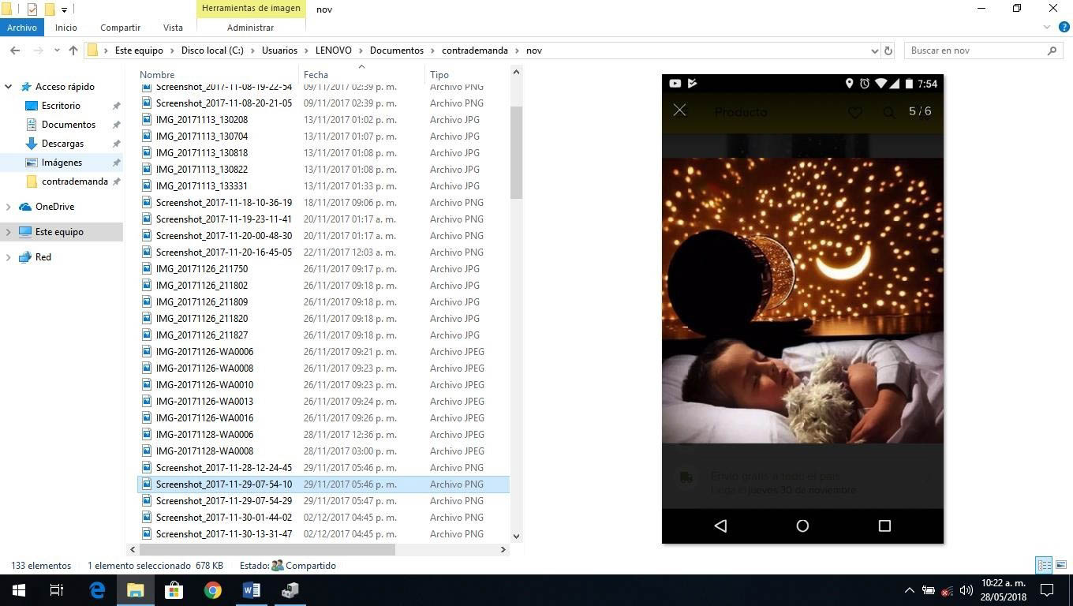
Task: Navigate to contrademanda in the breadcrumb path
Action: click(x=474, y=50)
